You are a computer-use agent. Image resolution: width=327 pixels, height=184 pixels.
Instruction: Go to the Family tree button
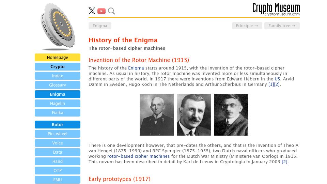pyautogui.click(x=282, y=26)
